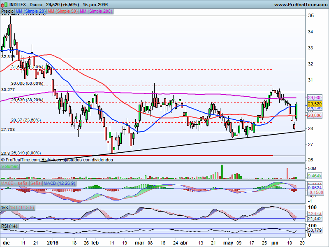Click the candlestick chart icon beside INDITEX
The image size is (329, 247).
coord(5,5)
